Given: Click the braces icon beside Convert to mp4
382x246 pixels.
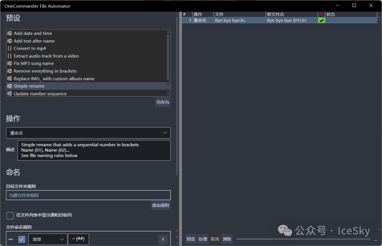Looking at the screenshot, I should click(10, 48).
